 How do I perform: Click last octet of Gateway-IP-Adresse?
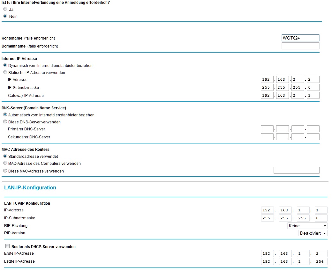click(313, 95)
